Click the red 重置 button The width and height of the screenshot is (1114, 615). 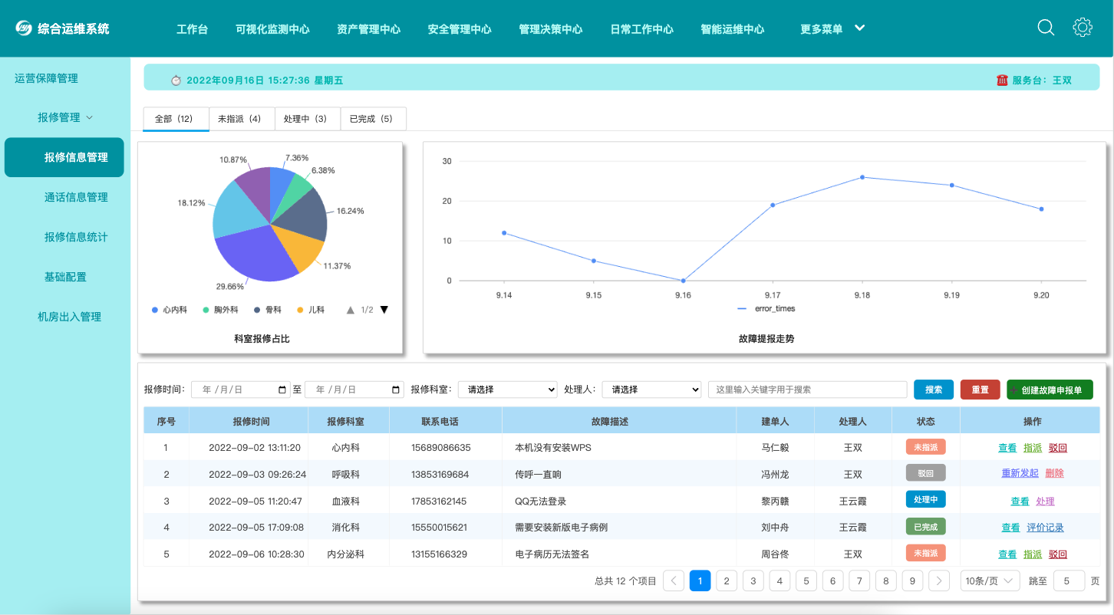981,390
